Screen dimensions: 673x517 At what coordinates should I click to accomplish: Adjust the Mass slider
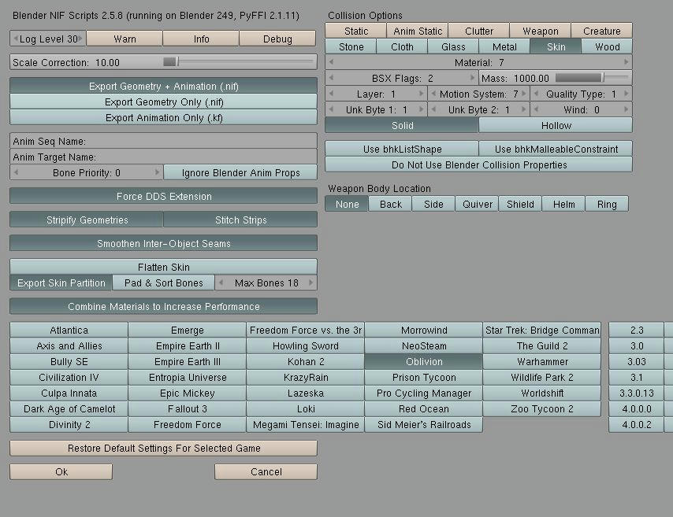tap(592, 78)
